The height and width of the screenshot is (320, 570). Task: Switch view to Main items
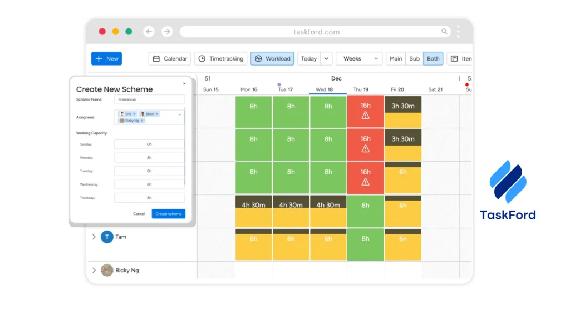(x=396, y=59)
